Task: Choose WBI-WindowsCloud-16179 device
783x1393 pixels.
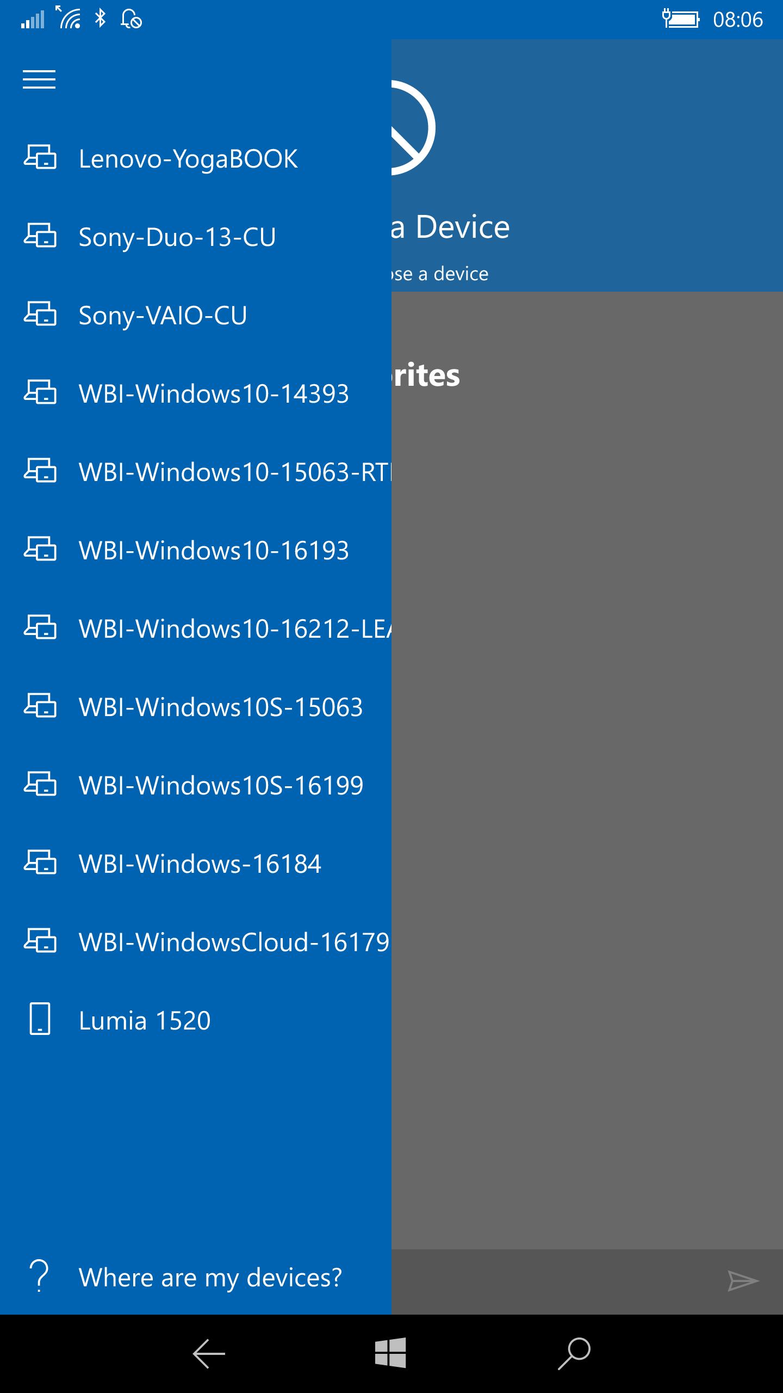Action: click(196, 942)
